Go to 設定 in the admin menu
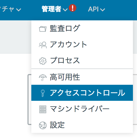Screen dimensions: 137x140 coord(82,125)
